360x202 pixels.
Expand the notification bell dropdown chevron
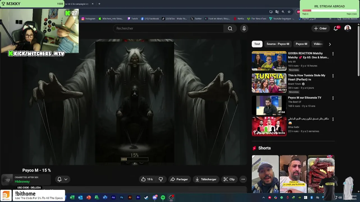[x=66, y=179]
